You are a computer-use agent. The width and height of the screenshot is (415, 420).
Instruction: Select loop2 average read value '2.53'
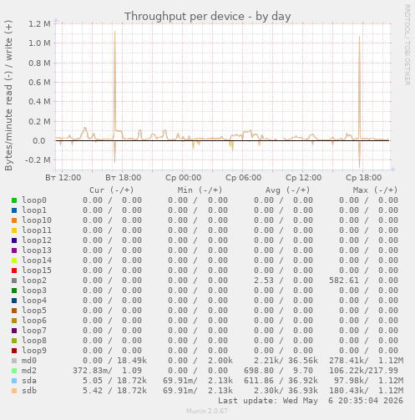[x=264, y=281]
